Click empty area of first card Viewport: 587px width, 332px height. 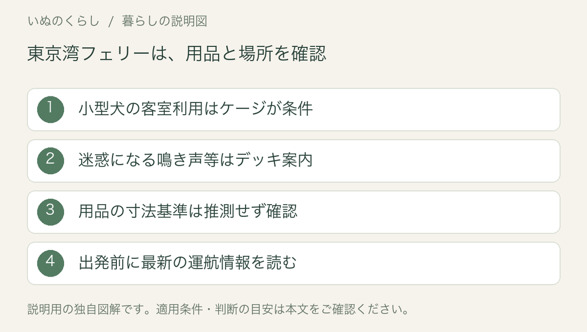pyautogui.click(x=434, y=110)
